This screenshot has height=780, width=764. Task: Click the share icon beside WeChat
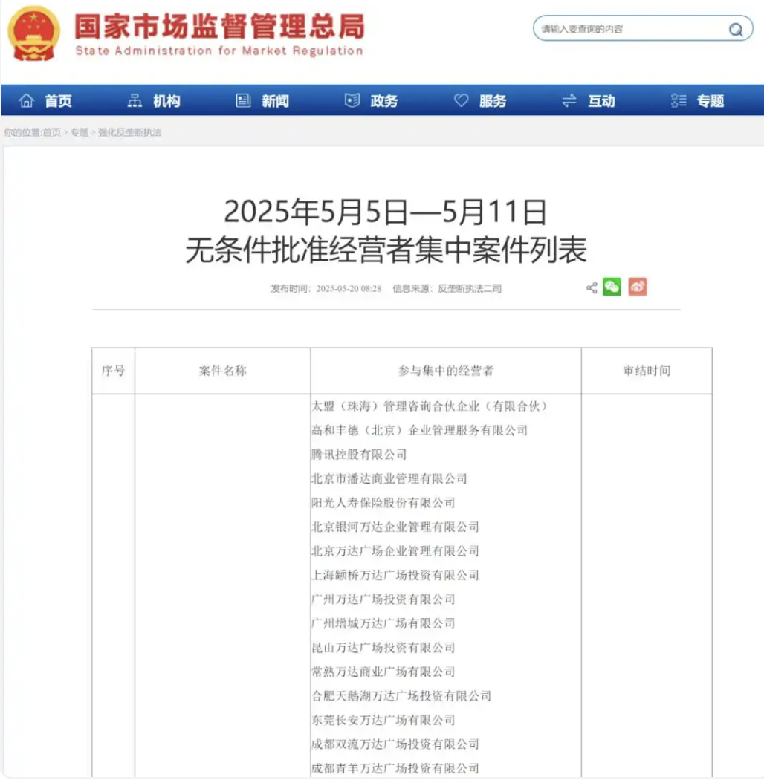click(x=592, y=288)
